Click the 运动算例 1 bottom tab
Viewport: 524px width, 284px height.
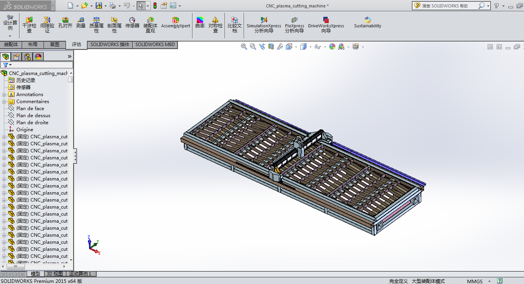[80, 274]
